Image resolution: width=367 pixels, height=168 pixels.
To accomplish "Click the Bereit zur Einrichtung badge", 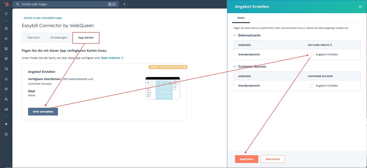I will pyautogui.click(x=168, y=67).
